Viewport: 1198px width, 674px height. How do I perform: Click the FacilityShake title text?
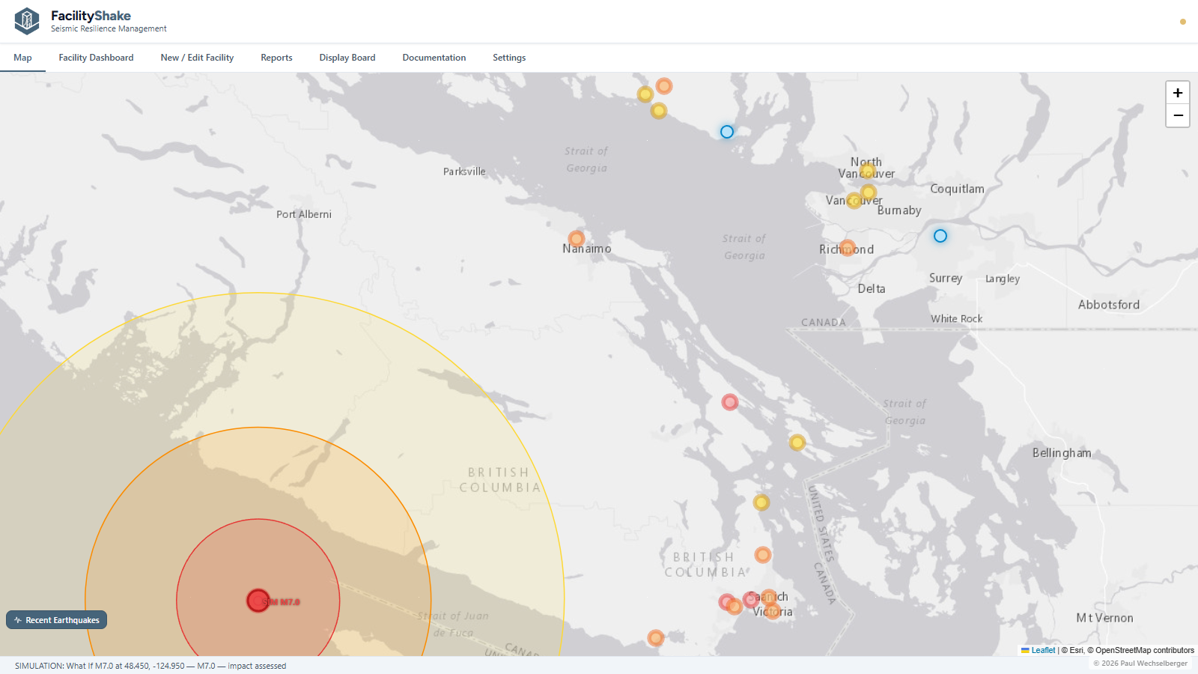91,16
